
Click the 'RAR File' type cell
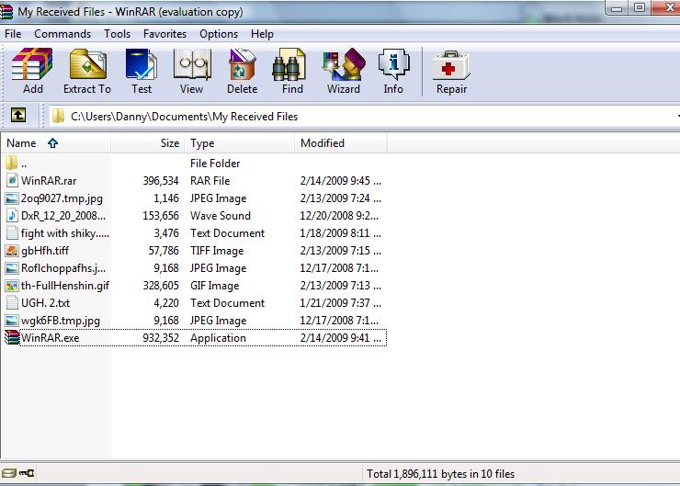click(x=210, y=181)
